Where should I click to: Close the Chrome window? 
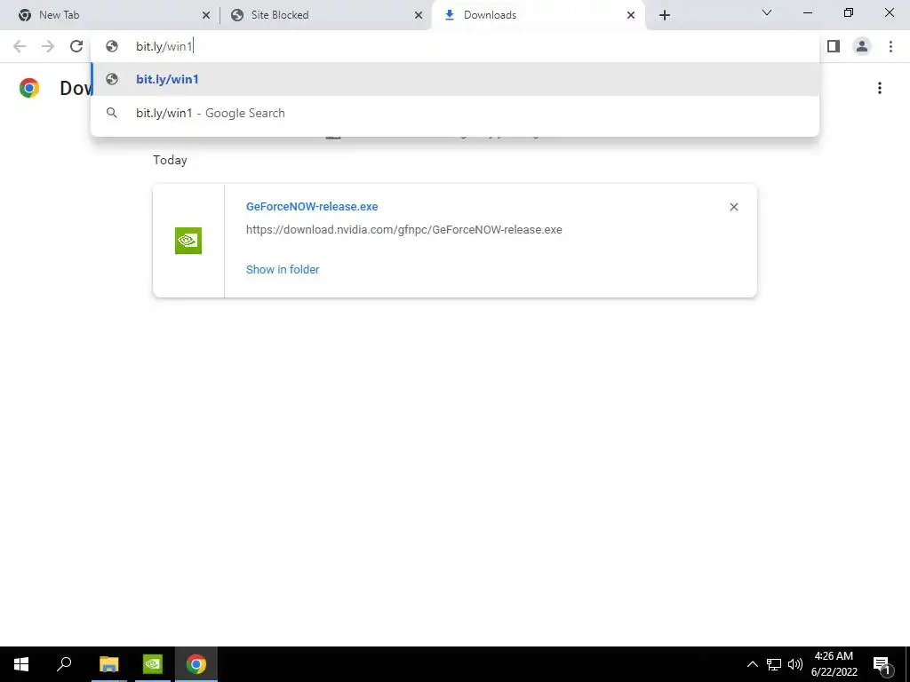[x=889, y=12]
